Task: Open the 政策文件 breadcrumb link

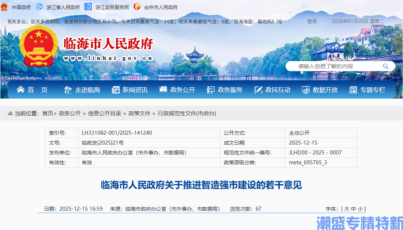Action: click(139, 113)
